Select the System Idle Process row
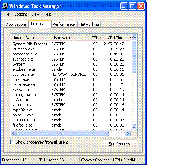The width and height of the screenshot is (186, 165). click(x=71, y=44)
